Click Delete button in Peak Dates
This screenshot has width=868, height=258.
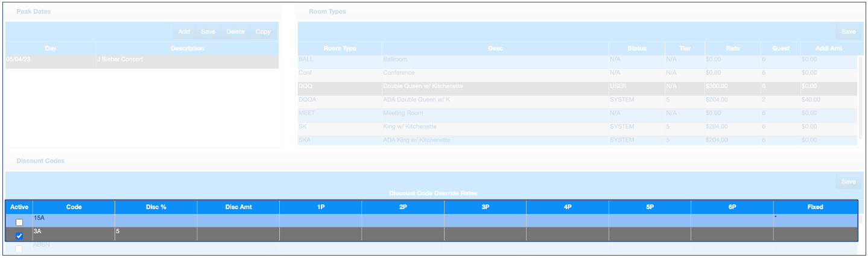(235, 32)
